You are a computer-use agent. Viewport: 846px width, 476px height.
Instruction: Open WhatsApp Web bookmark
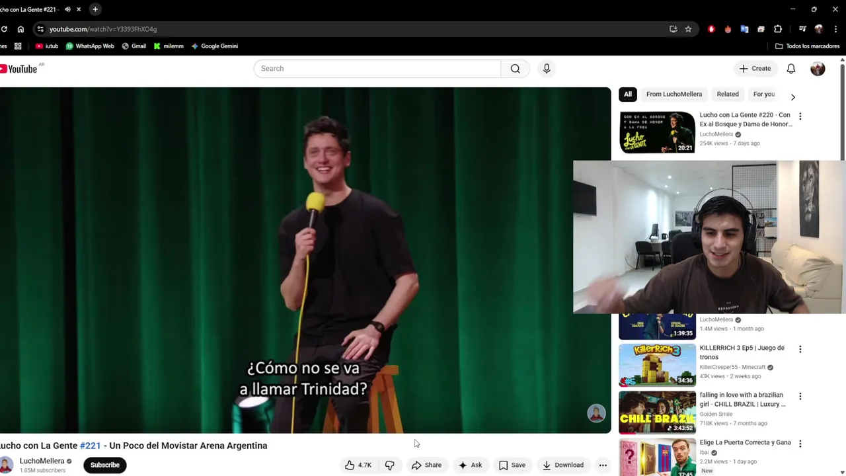(x=90, y=46)
